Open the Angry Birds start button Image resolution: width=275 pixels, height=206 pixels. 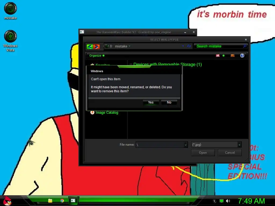pos(7,201)
